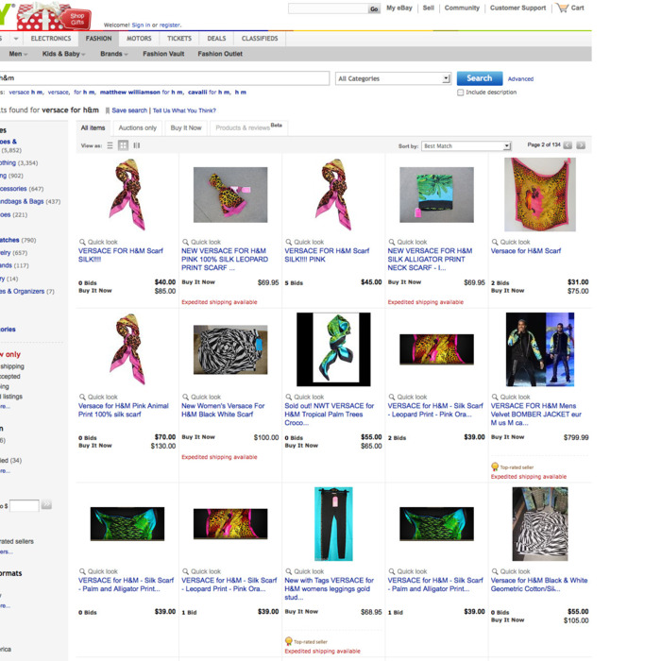
Task: Open the bomber jacket runway photo thumbnail
Action: (x=540, y=349)
